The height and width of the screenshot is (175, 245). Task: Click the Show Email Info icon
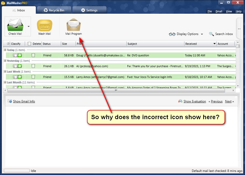(10, 101)
